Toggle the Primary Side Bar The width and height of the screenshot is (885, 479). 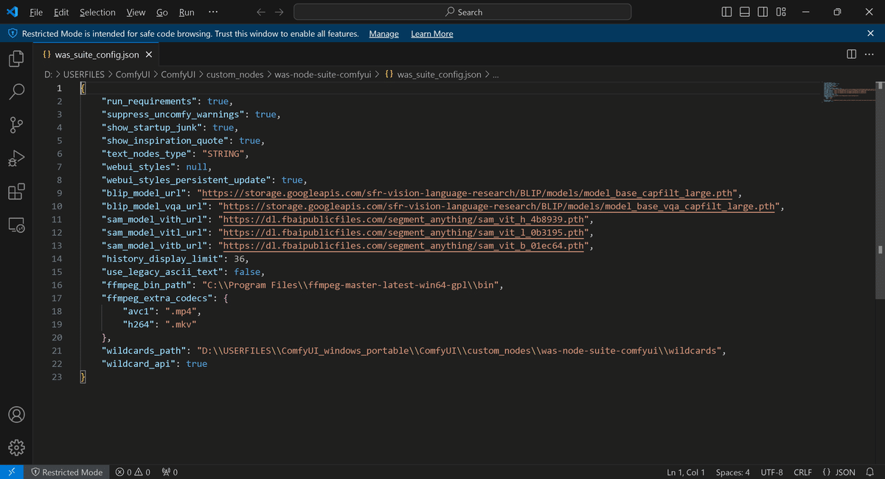point(726,12)
